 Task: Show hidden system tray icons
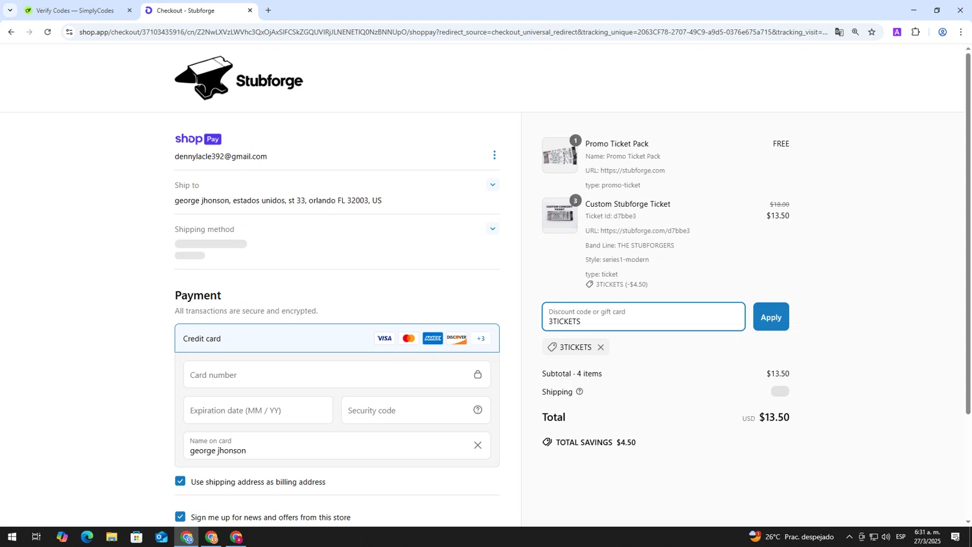850,537
